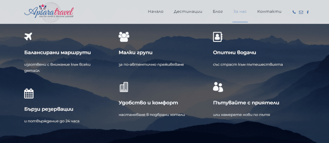Select the small groups people icon
Image resolution: width=329 pixels, height=143 pixels.
pyautogui.click(x=123, y=37)
